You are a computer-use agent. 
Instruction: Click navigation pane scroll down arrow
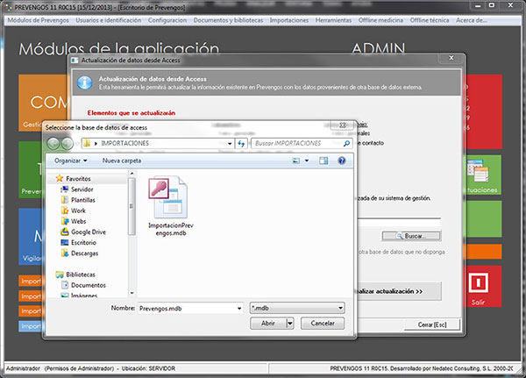131,293
